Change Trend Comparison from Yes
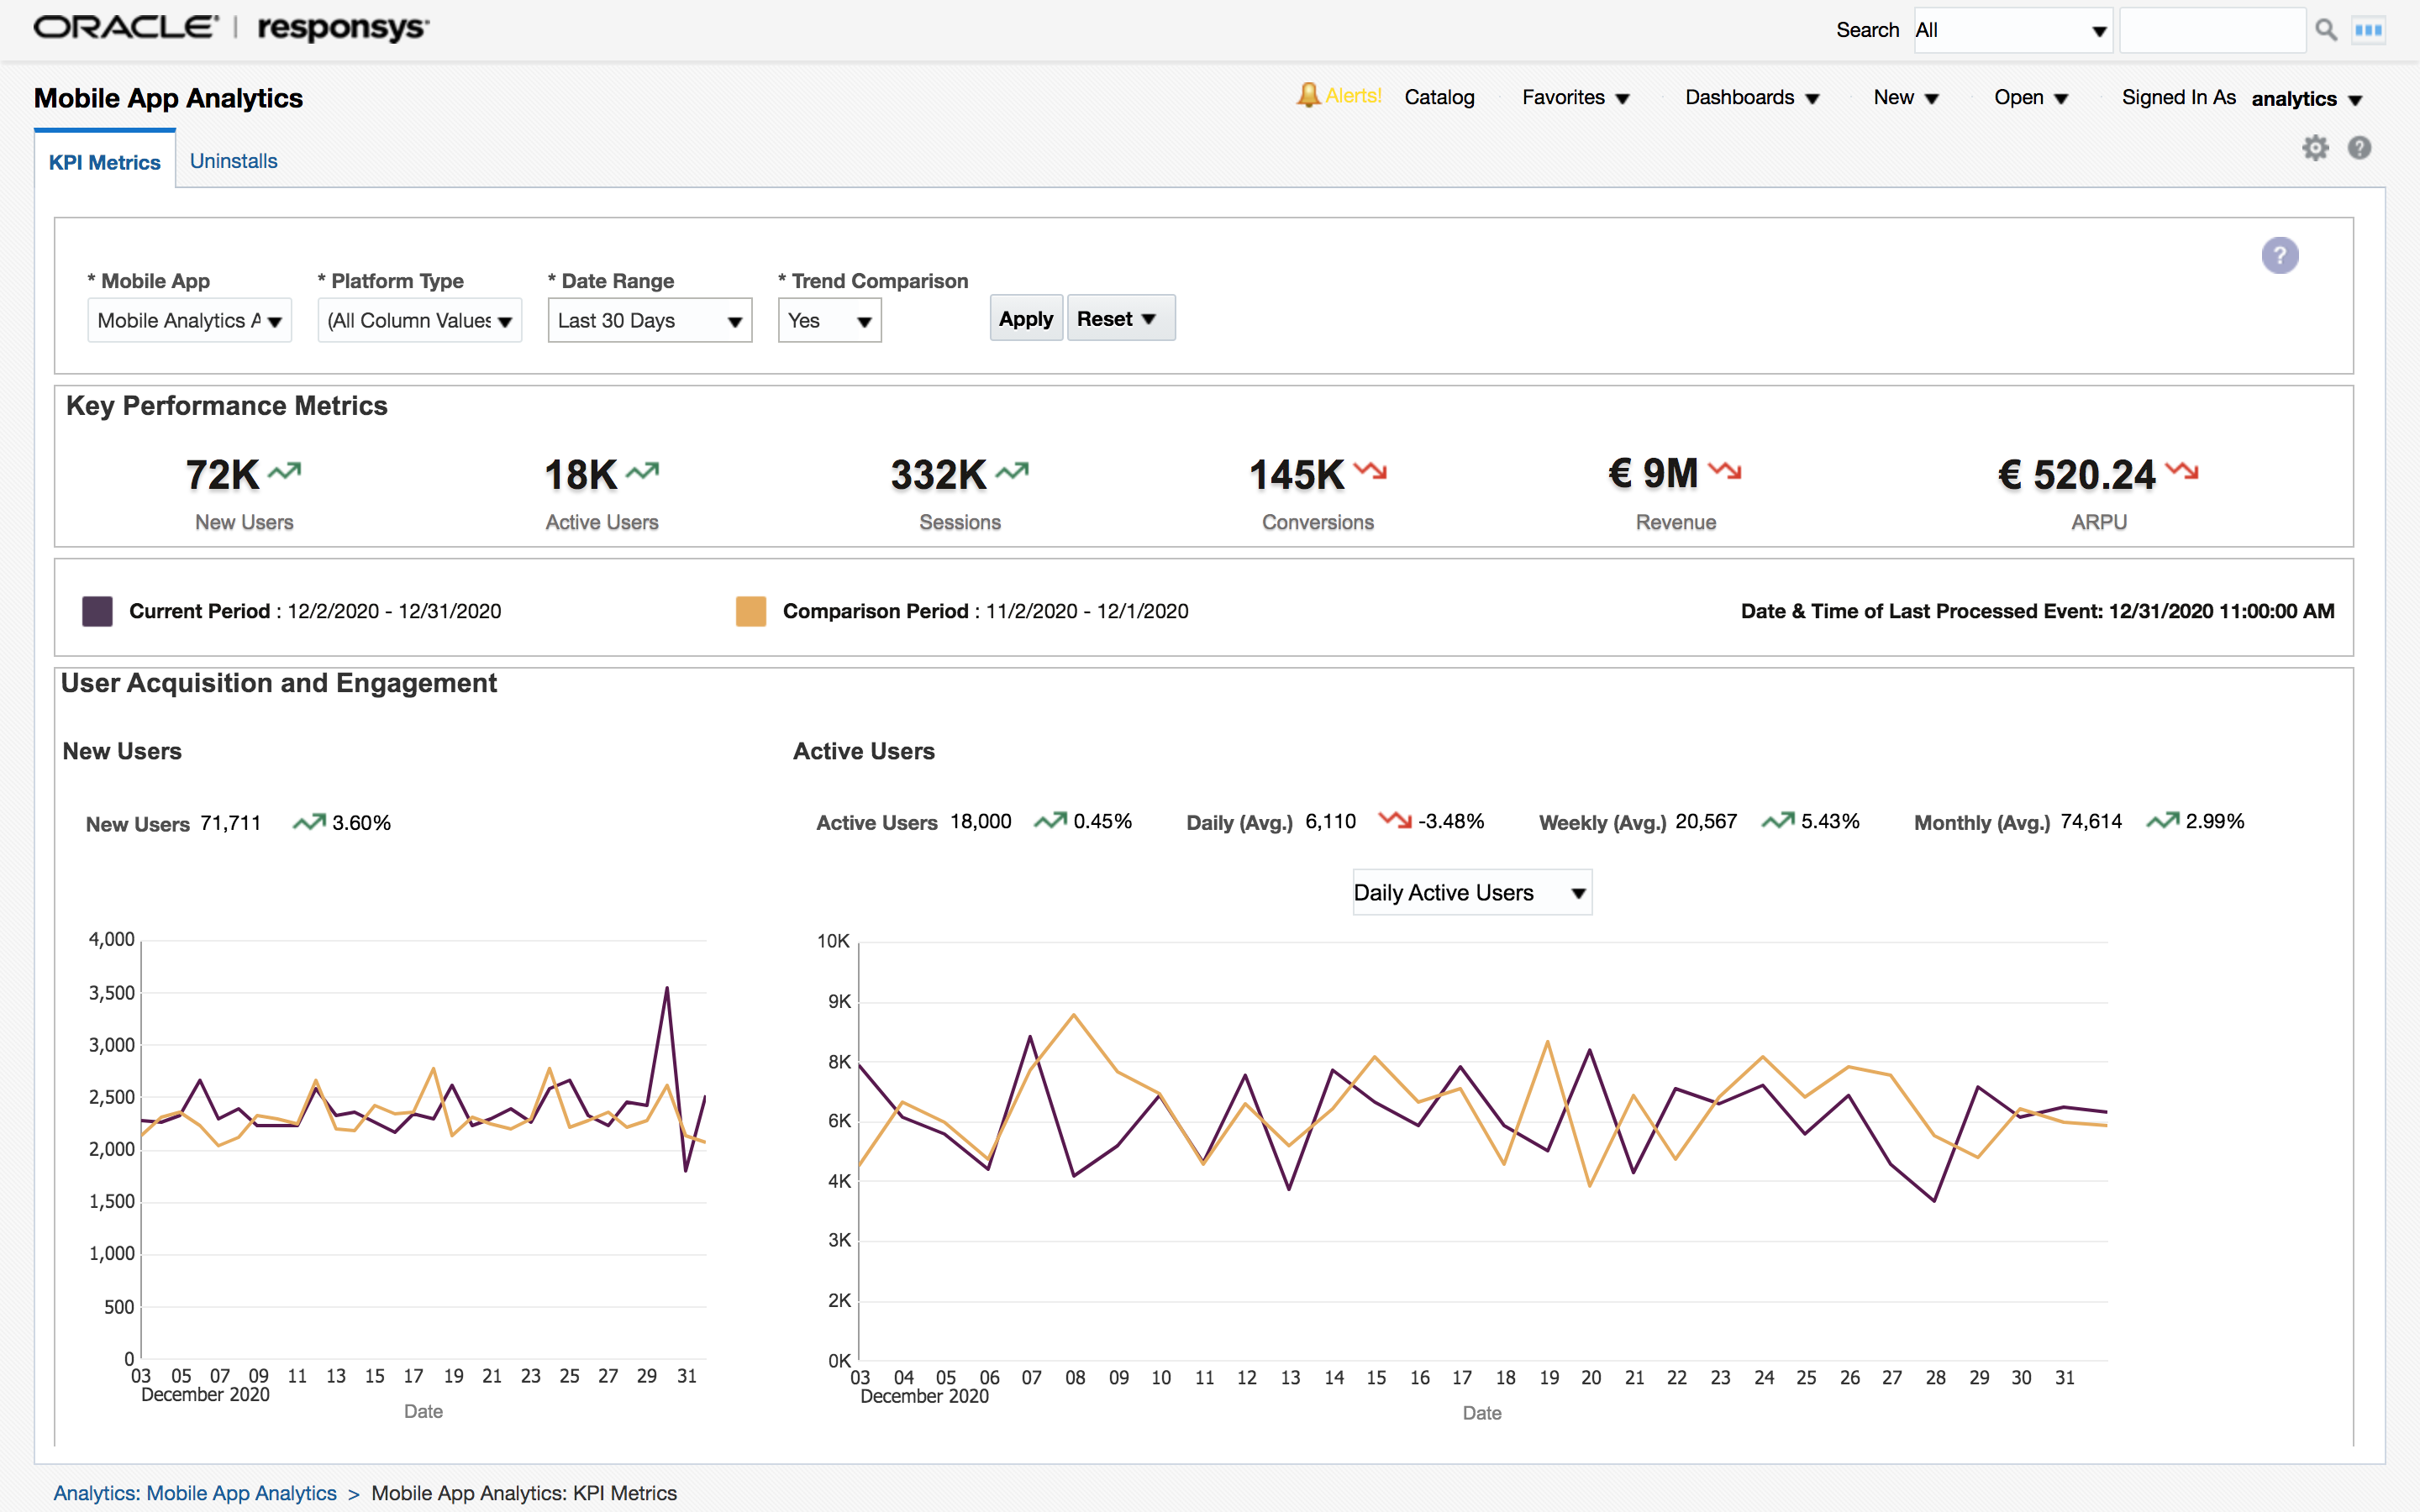 click(x=829, y=320)
